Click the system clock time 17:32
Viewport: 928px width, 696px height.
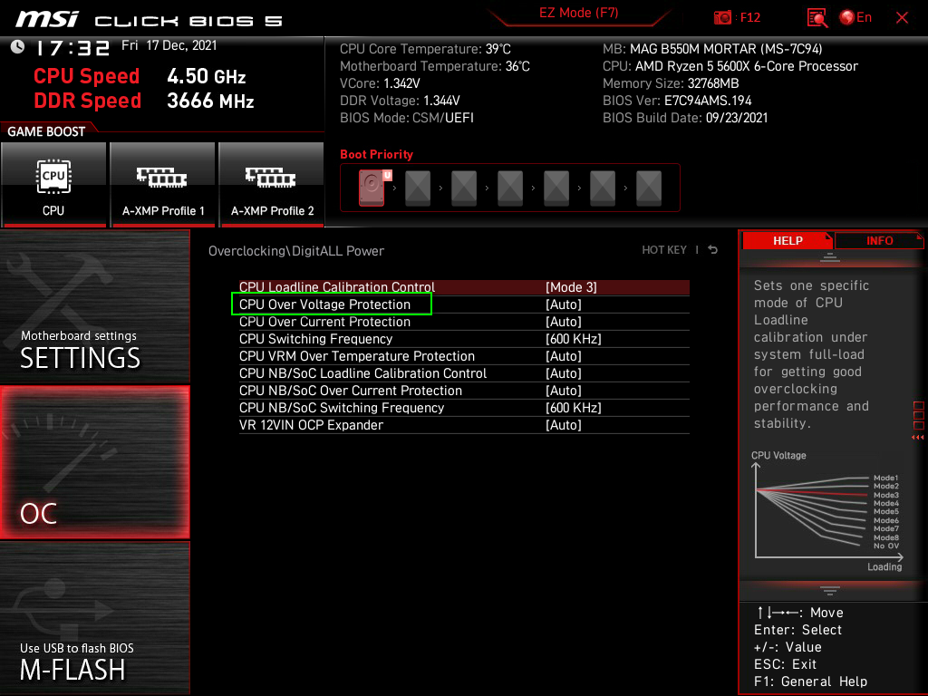[x=72, y=47]
